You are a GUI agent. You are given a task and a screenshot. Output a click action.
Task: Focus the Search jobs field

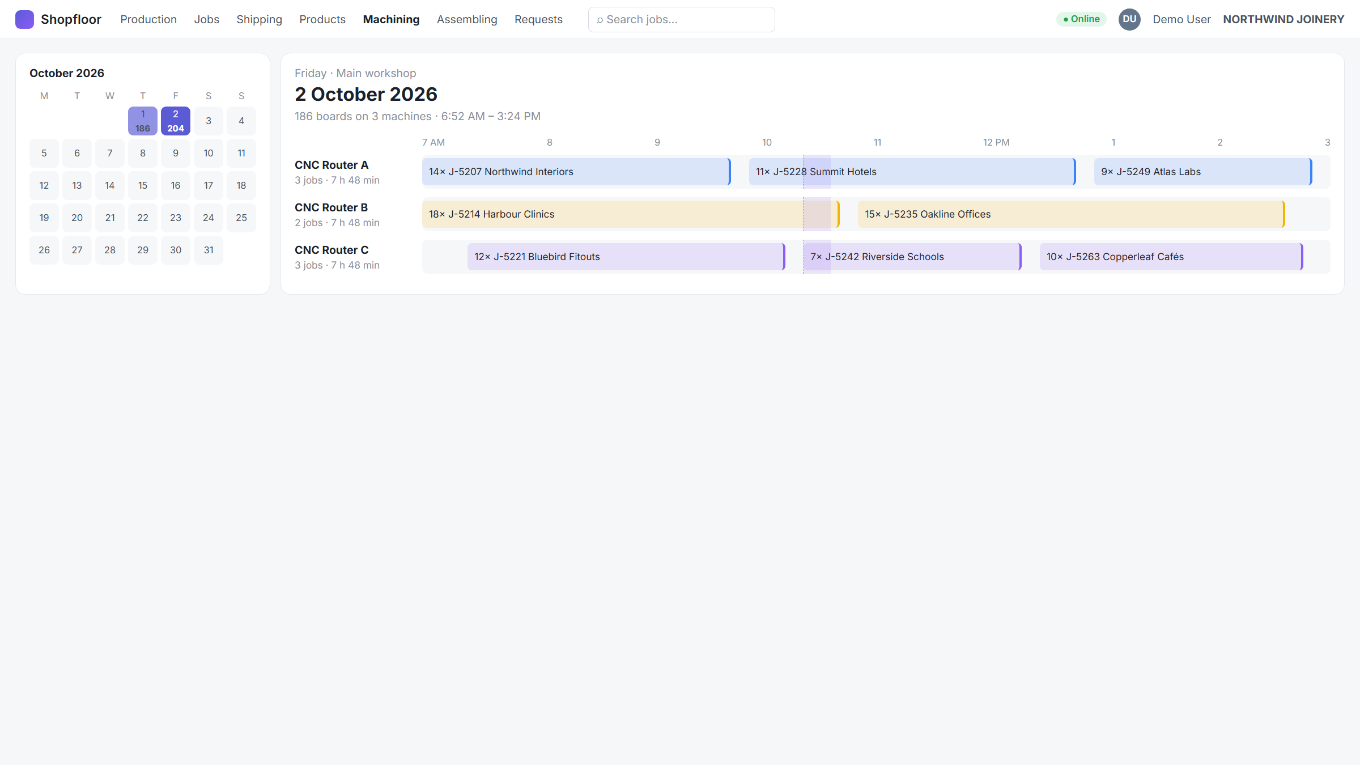click(681, 19)
